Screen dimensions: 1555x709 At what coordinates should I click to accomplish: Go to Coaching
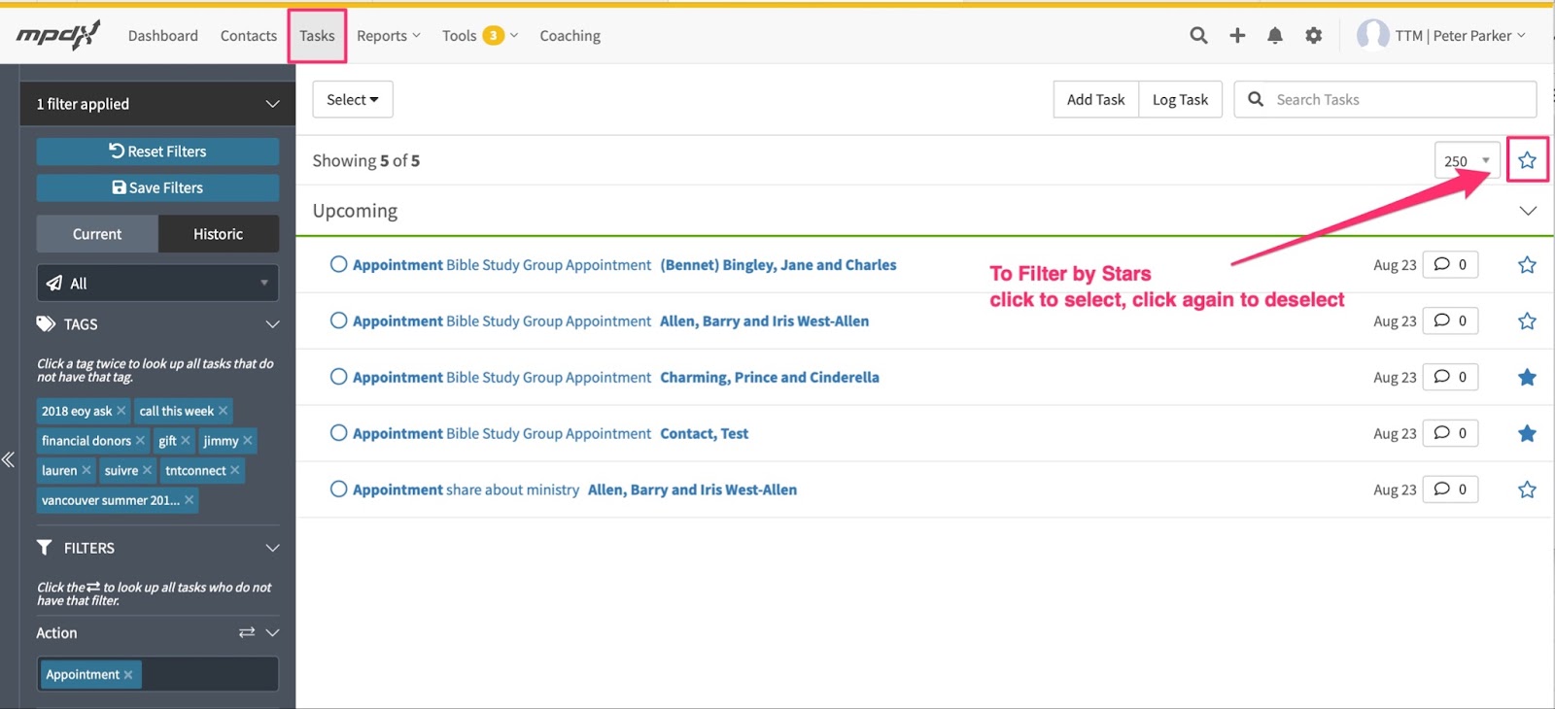(x=570, y=36)
